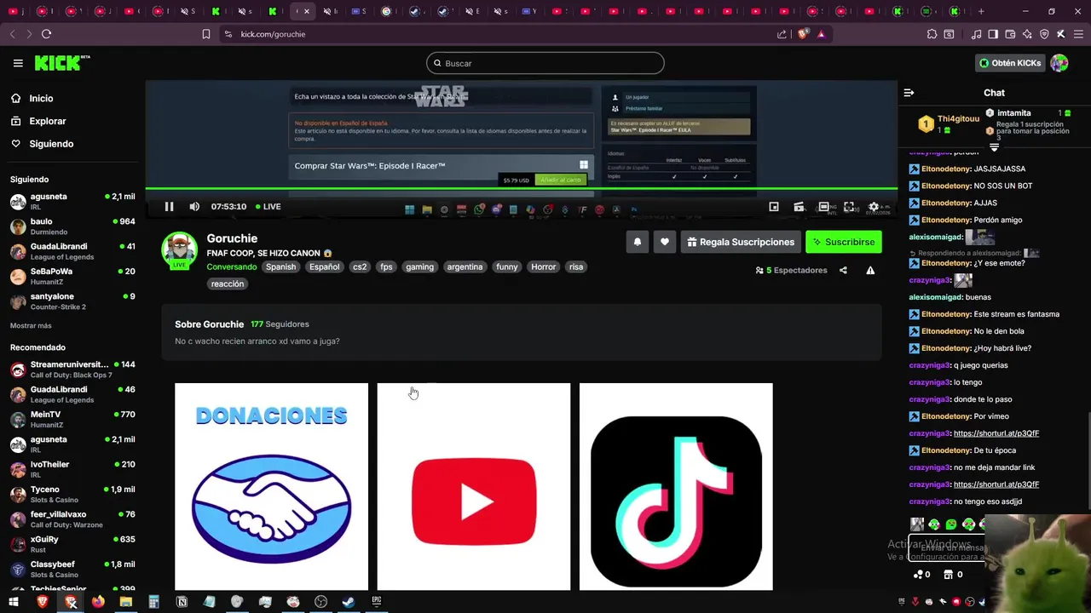This screenshot has width=1091, height=613.
Task: Expand the gift leaderboard in chat
Action: (x=994, y=147)
